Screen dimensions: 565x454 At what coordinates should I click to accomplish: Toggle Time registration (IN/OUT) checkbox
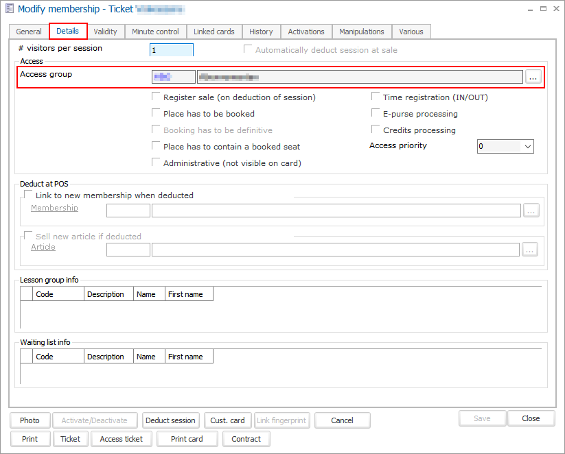tap(376, 97)
